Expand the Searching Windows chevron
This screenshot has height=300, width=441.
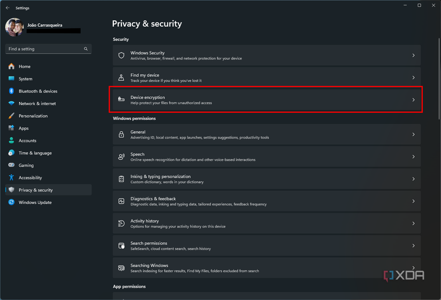(413, 268)
